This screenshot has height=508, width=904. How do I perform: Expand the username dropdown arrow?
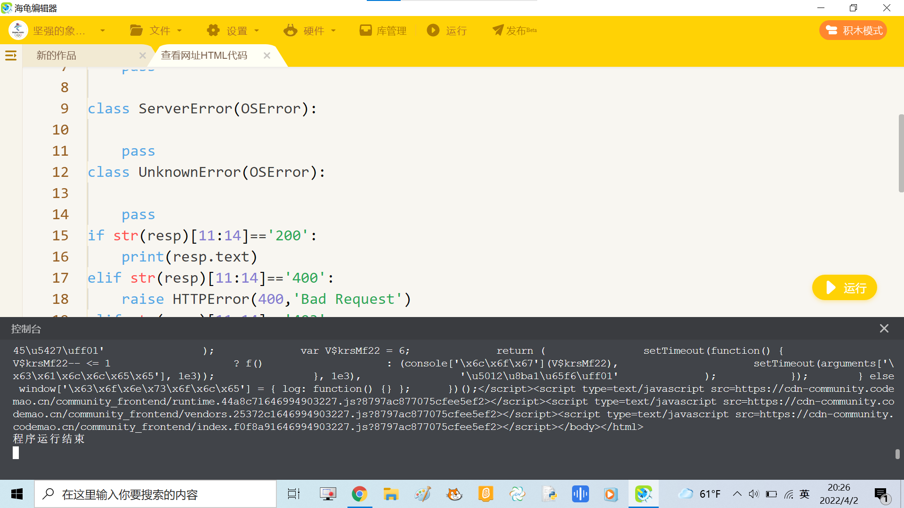click(103, 31)
